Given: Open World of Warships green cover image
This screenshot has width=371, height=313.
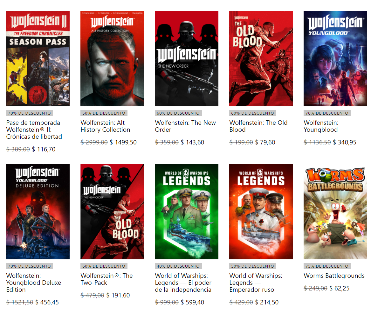Looking at the screenshot, I should tap(186, 212).
